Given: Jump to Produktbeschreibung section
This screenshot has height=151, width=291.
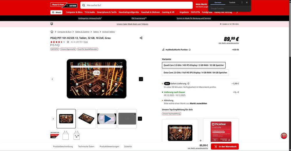Looking at the screenshot, I should point(63,147).
